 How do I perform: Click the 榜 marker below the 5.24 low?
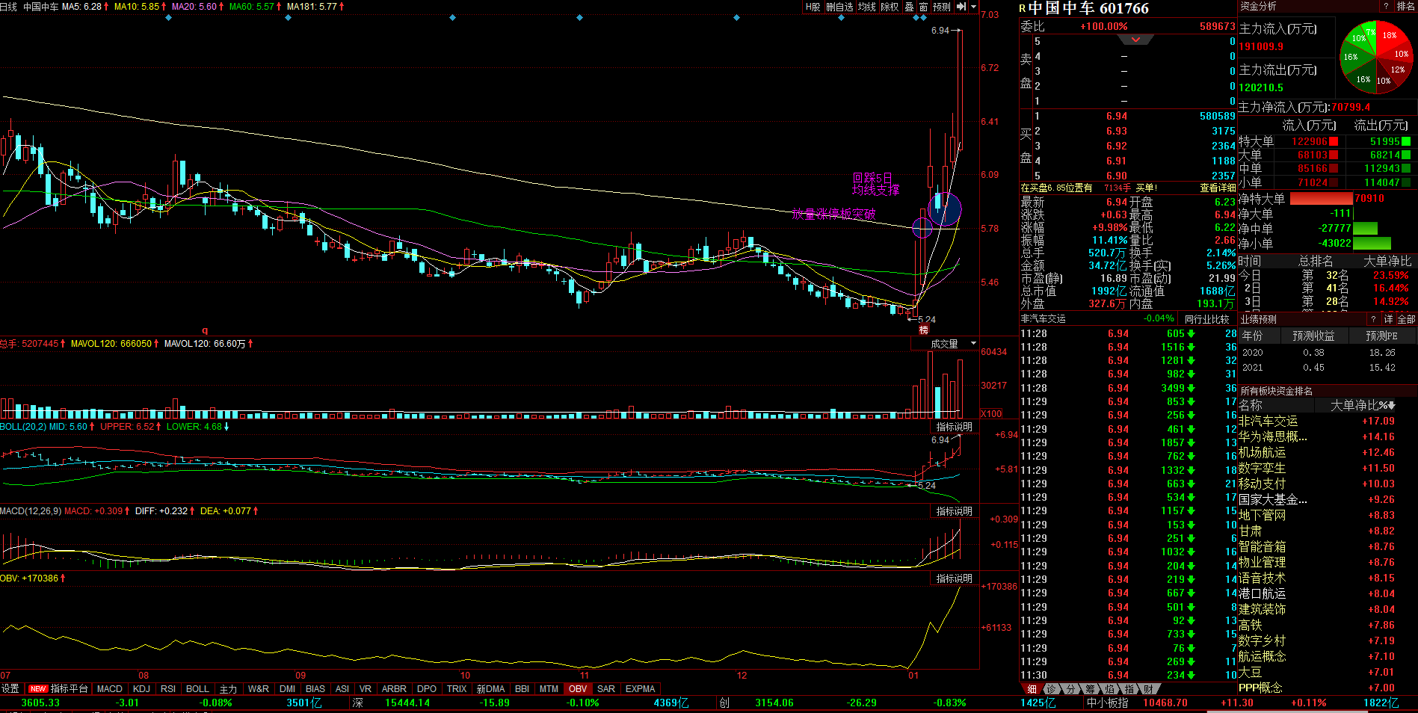[x=924, y=330]
